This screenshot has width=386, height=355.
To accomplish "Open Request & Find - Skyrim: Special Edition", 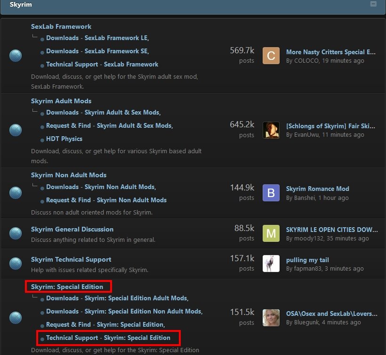I will click(x=105, y=324).
